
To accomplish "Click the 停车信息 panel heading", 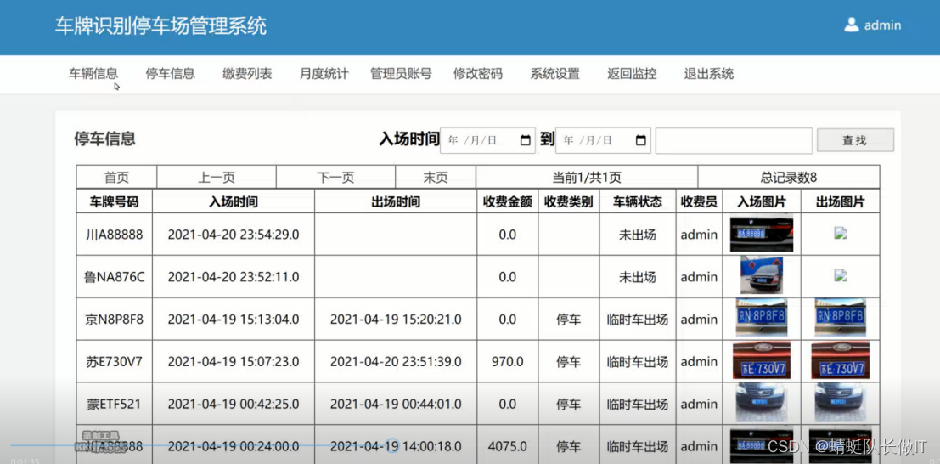I will pyautogui.click(x=105, y=139).
